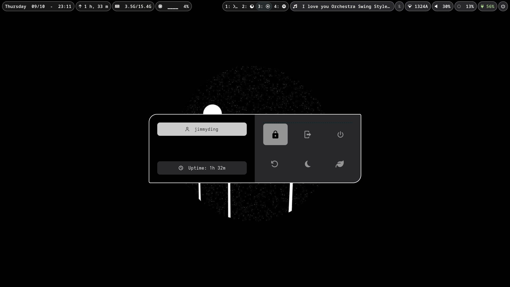Image resolution: width=510 pixels, height=287 pixels.
Task: Click the moon suspend icon
Action: point(308,164)
